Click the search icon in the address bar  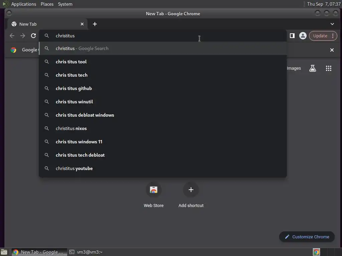click(47, 36)
